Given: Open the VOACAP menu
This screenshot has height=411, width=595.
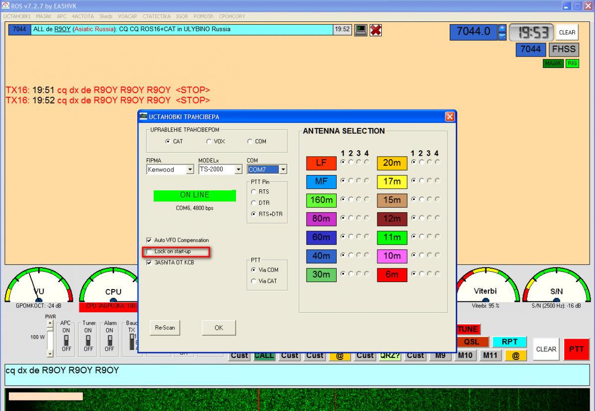Looking at the screenshot, I should point(127,16).
